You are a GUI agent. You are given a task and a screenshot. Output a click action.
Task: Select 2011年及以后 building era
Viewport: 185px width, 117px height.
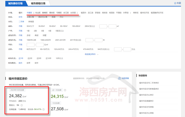[76, 40]
